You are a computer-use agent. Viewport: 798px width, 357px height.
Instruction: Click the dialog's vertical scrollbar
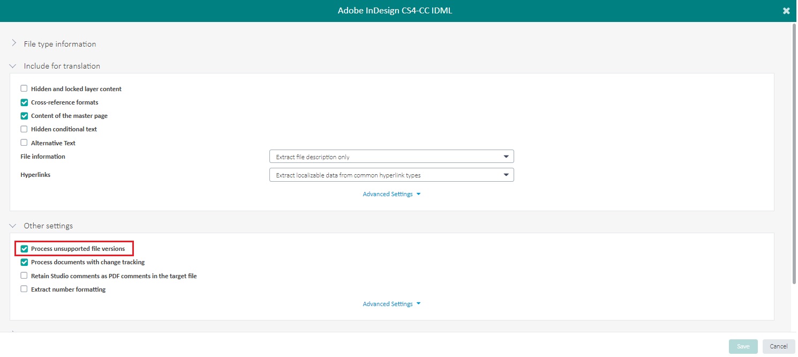794,153
